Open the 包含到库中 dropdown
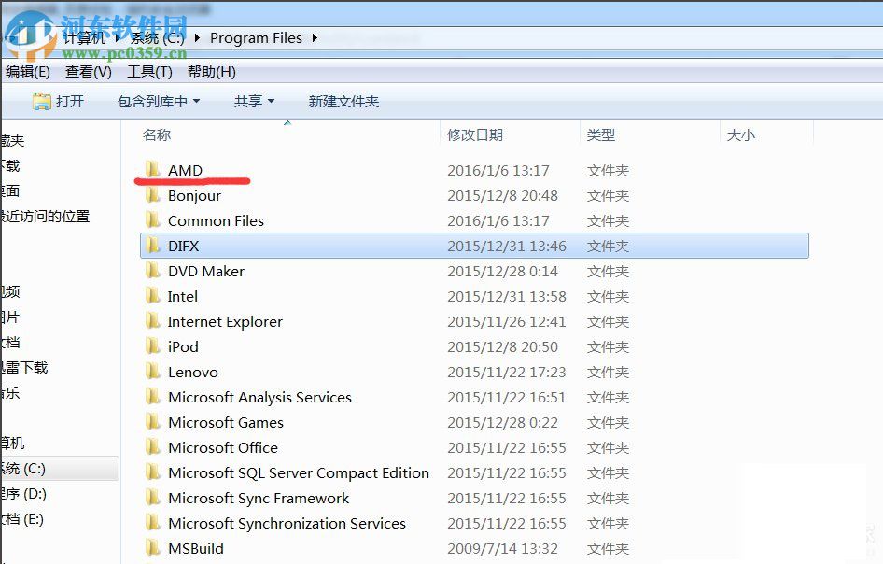Screen dimensions: 883x564 pyautogui.click(x=159, y=101)
